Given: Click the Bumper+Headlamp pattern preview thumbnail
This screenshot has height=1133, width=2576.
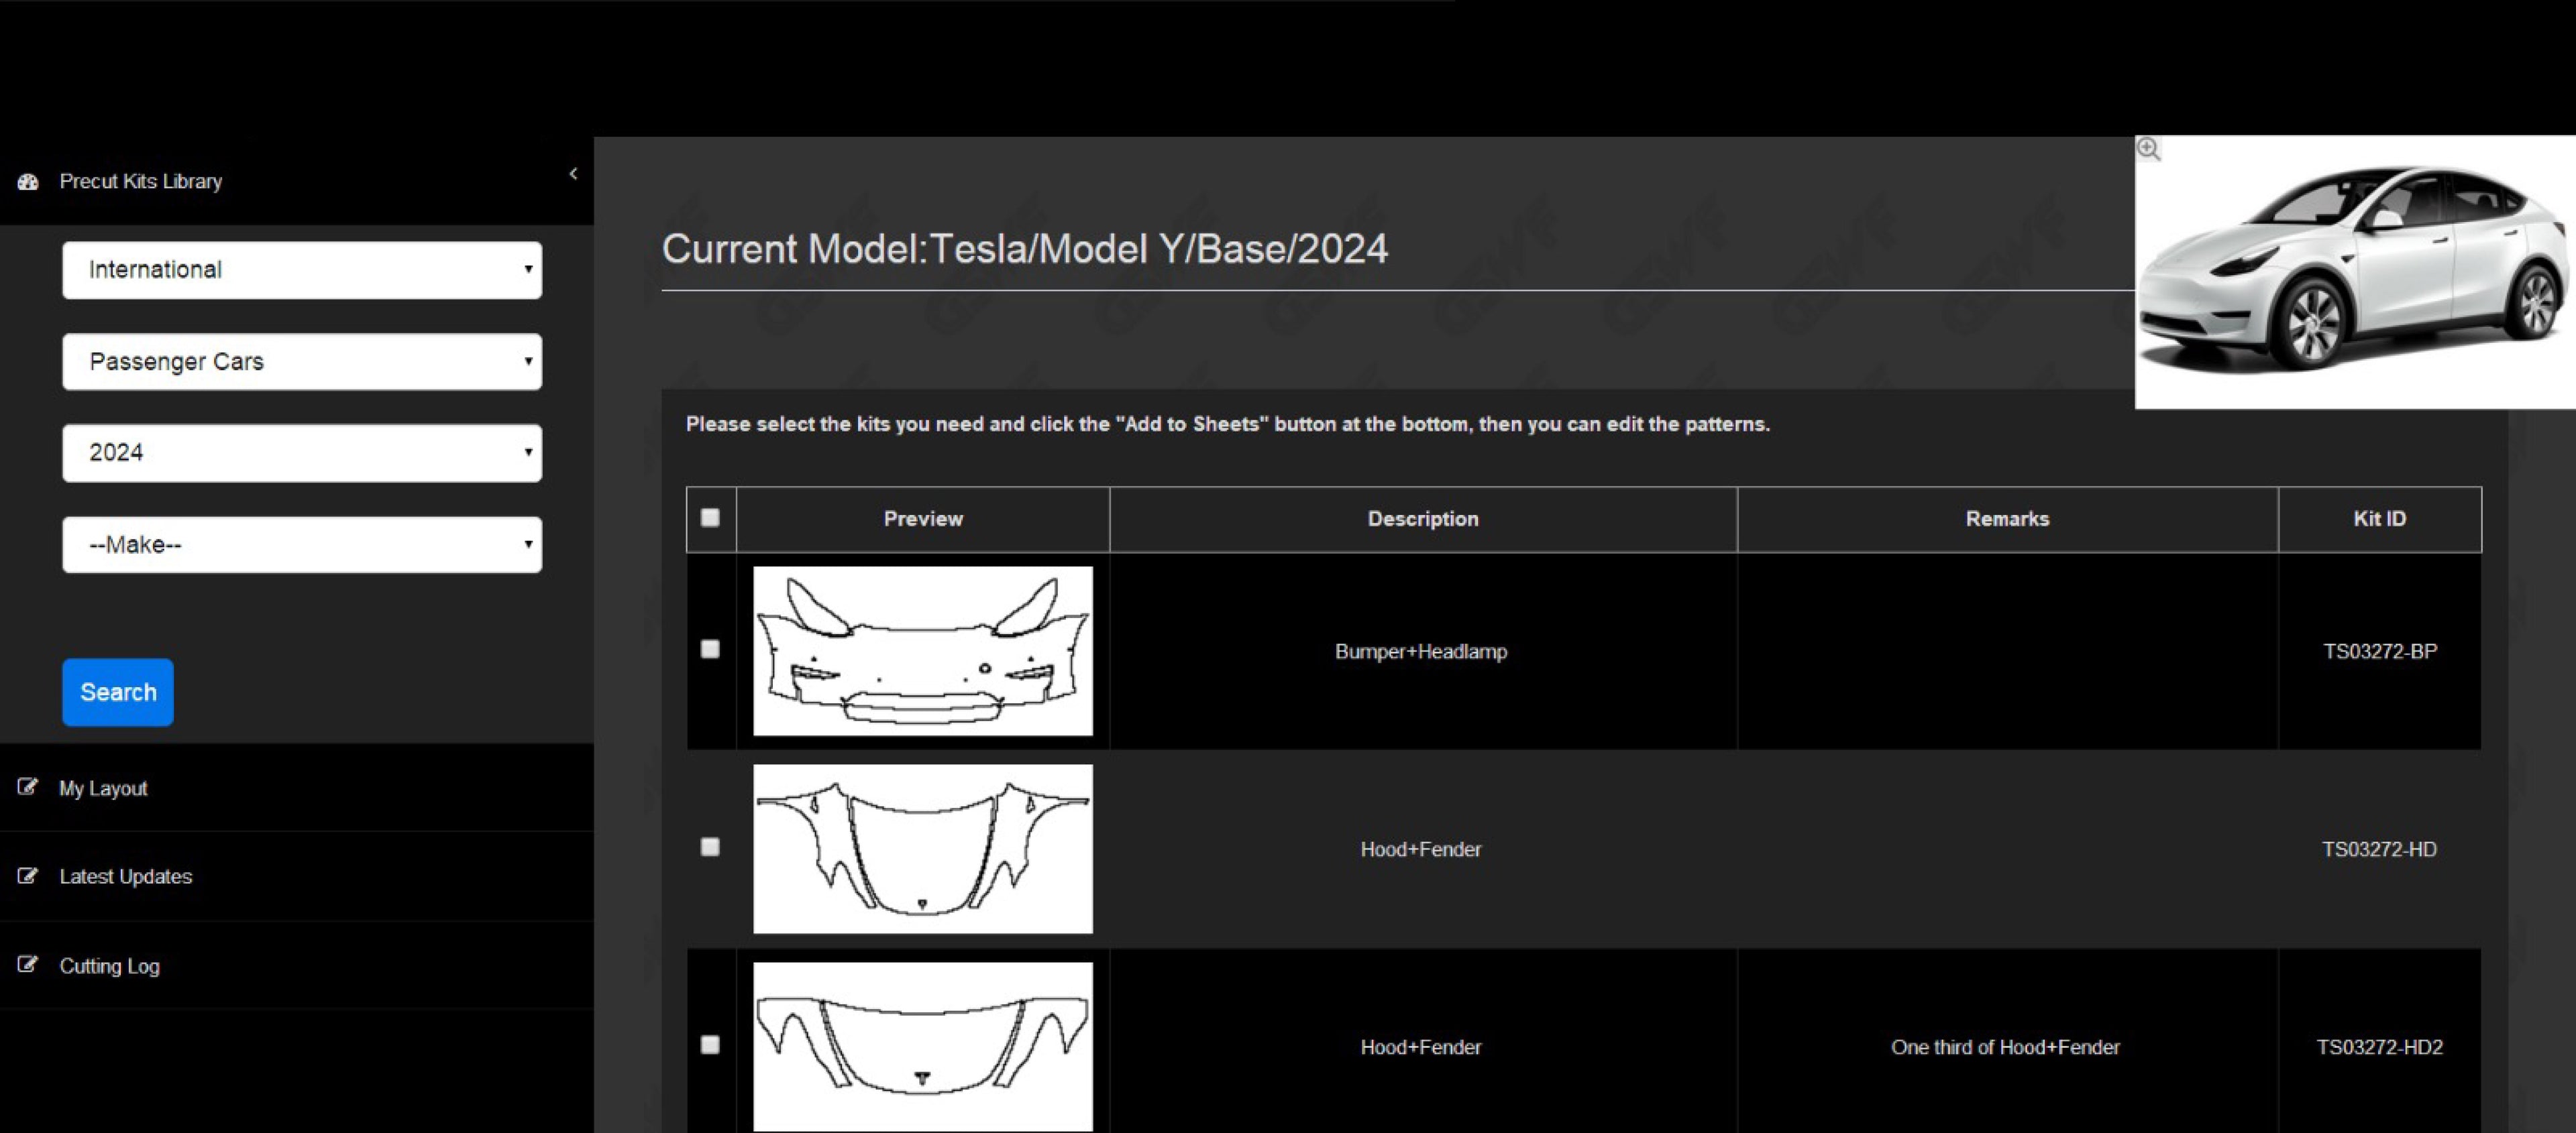Looking at the screenshot, I should tap(922, 652).
